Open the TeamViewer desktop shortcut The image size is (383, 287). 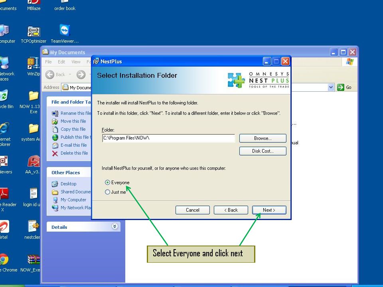click(65, 31)
